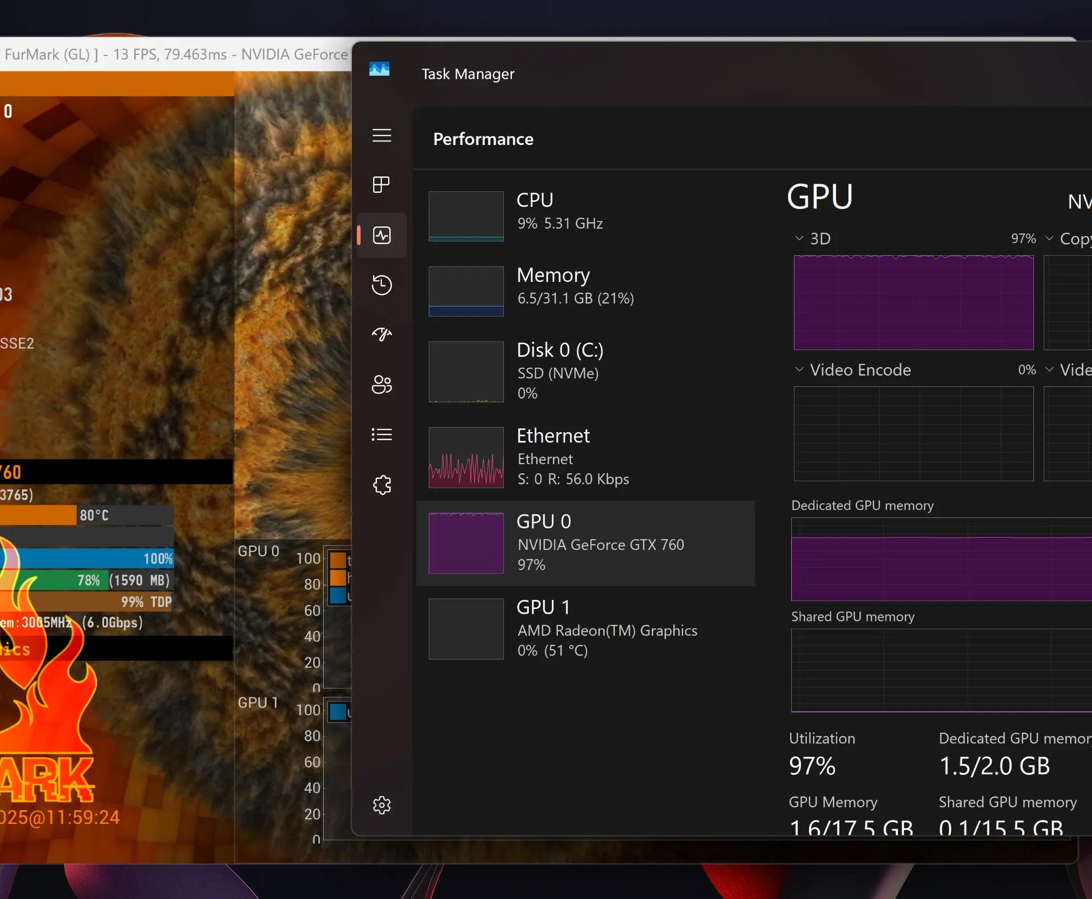Click the CPU usage mini graph thumbnail
Screen dimensions: 1092x899
(466, 216)
